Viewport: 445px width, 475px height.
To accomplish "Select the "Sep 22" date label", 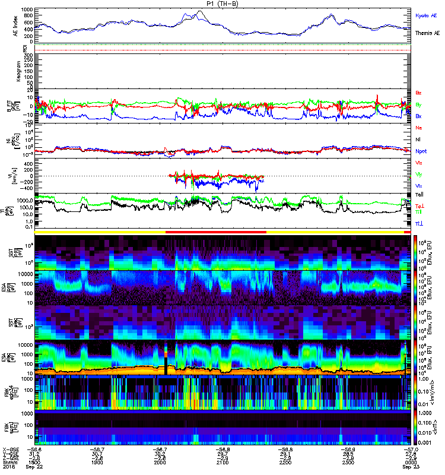I will [x=34, y=467].
